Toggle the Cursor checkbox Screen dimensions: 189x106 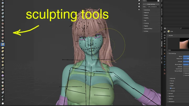click(x=171, y=88)
